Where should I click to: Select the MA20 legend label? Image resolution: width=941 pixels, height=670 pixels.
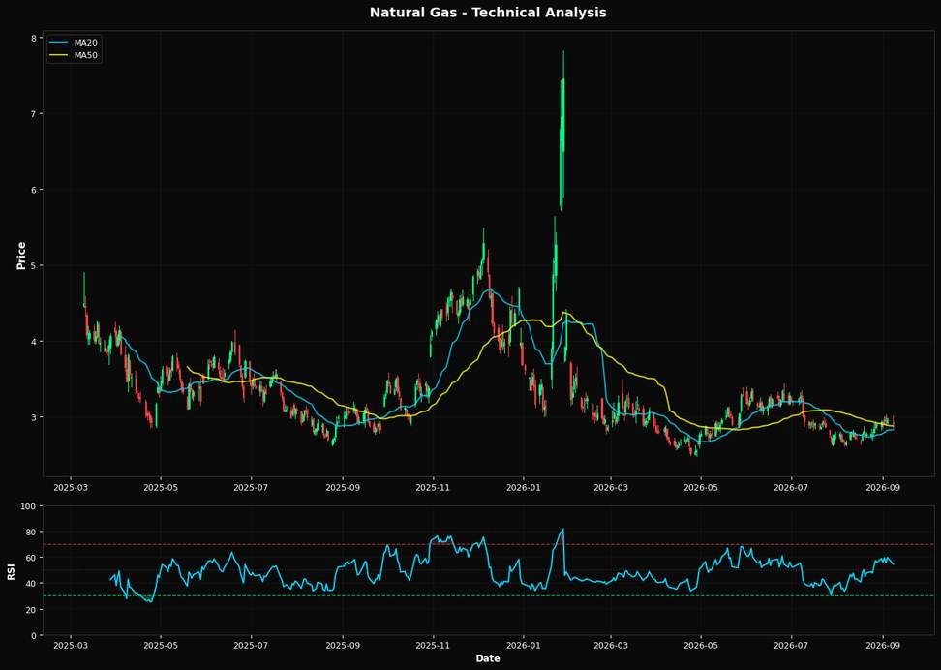coord(86,43)
